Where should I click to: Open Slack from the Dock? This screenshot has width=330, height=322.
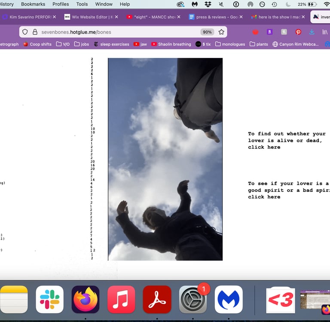(x=50, y=299)
